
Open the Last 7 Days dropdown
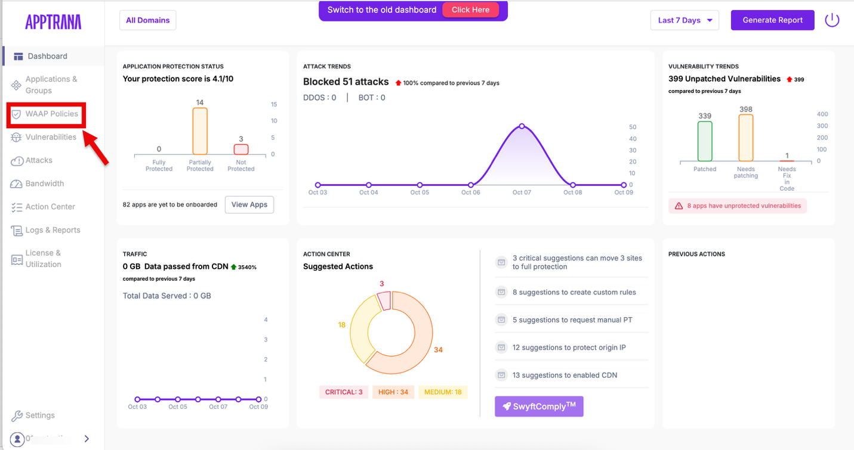[x=685, y=20]
